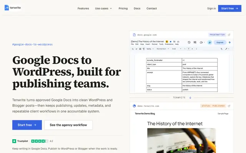Screen dimensions: 246x153
Task: Open demo site via external link icon
Action: (229, 106)
